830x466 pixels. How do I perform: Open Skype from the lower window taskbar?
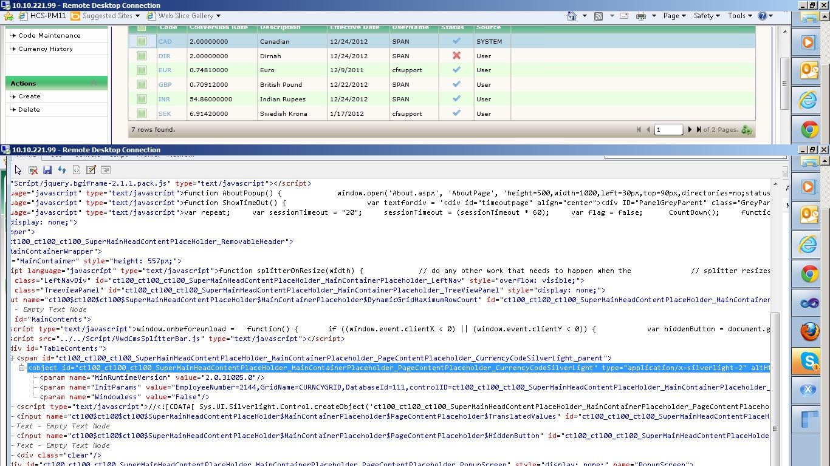click(809, 362)
